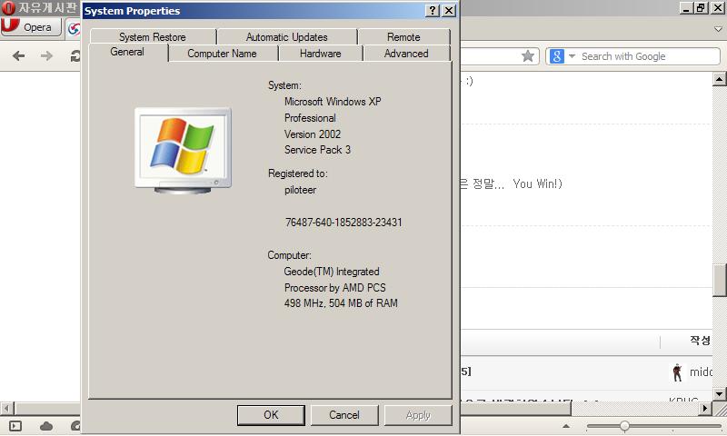Click the vertical scrollbar thumb in Opera
Viewport: 727px width, 436px height.
[x=720, y=280]
